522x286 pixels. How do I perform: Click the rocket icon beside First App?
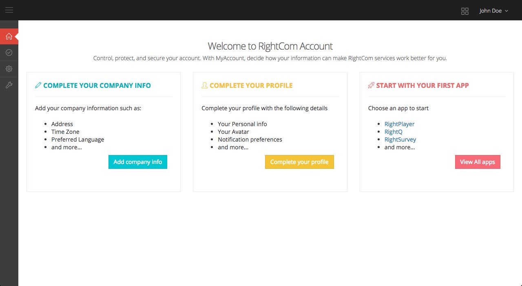[371, 85]
